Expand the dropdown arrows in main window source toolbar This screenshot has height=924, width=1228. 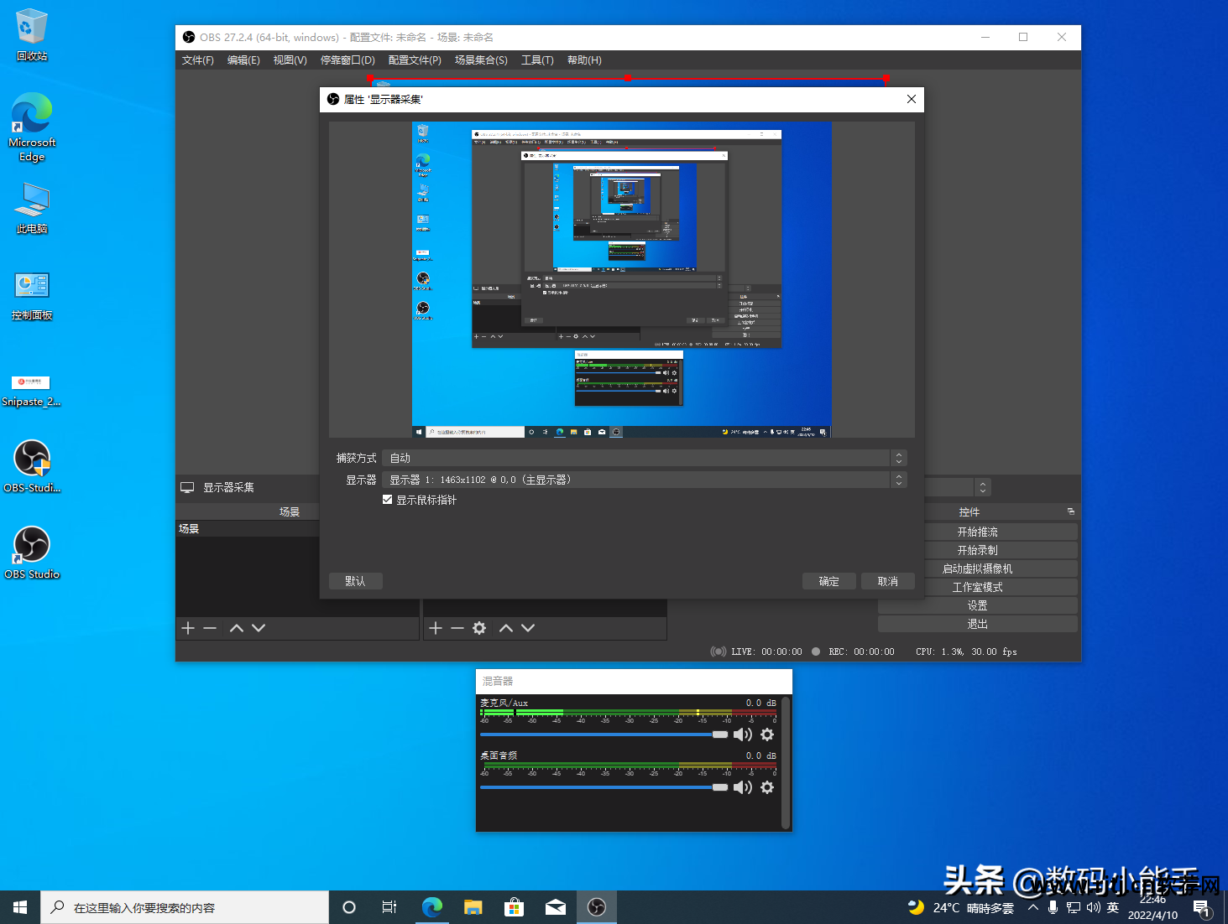(x=983, y=487)
